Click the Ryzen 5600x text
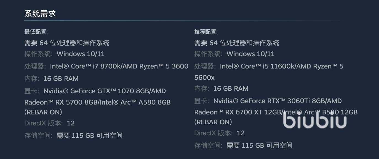Viewport: 379px width, 159px height. pyautogui.click(x=204, y=78)
